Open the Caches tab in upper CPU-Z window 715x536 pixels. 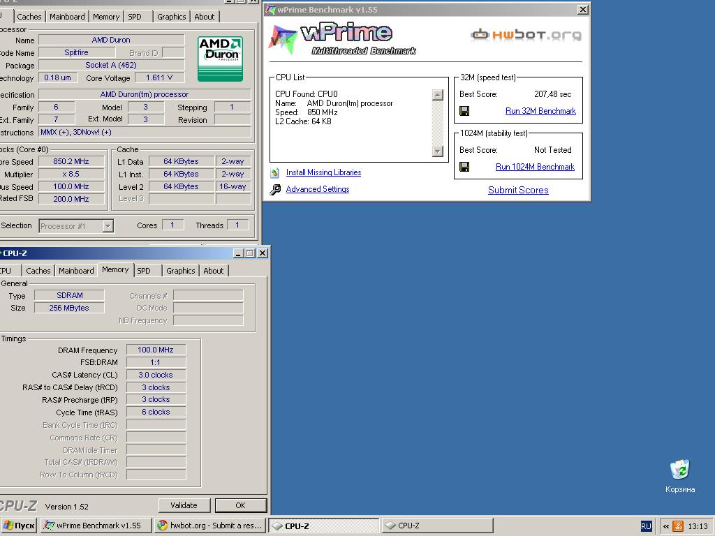coord(29,17)
